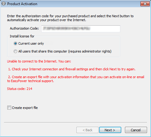
Task: Select the Current user only radio button
Action: click(x=15, y=43)
